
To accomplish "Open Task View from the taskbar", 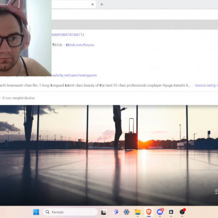I will click(104, 212).
